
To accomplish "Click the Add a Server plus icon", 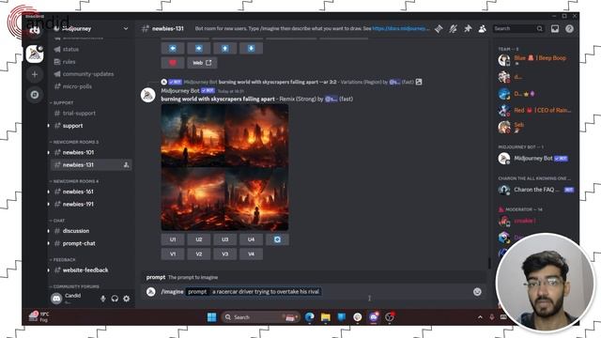I will (35, 74).
